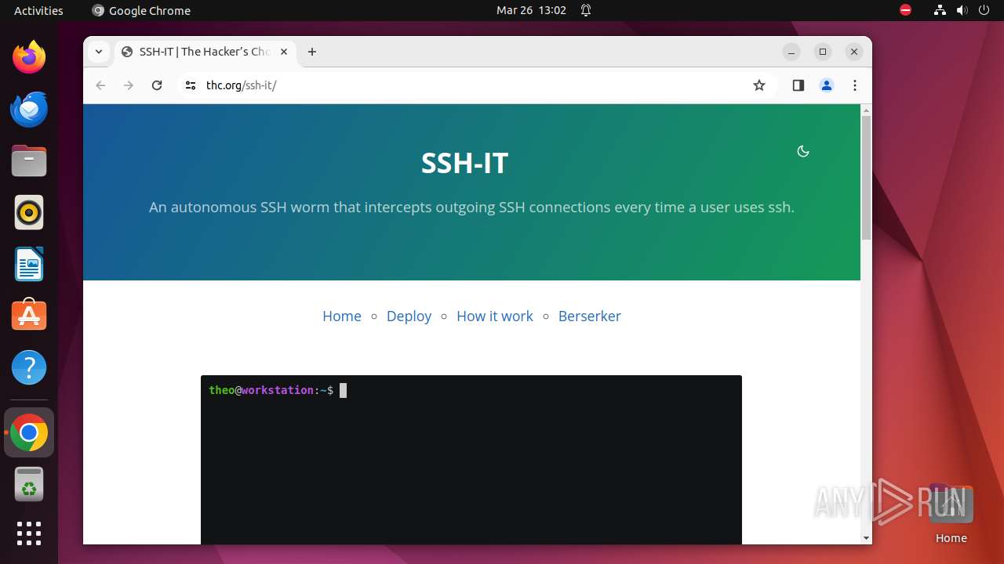
Task: Click the red do-not-disturb indicator icon
Action: (x=905, y=10)
